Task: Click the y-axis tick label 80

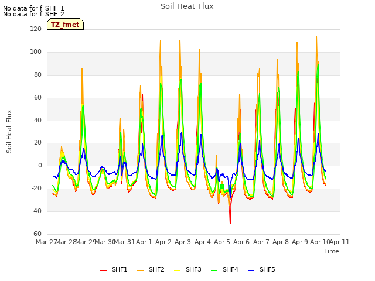Action: (x=37, y=75)
